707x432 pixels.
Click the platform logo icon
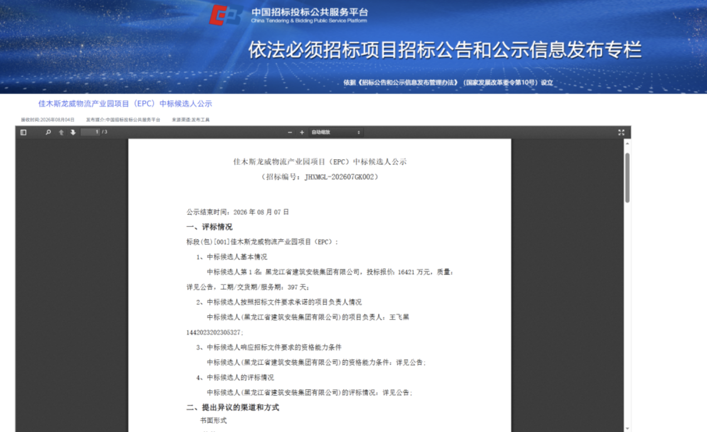(x=225, y=15)
